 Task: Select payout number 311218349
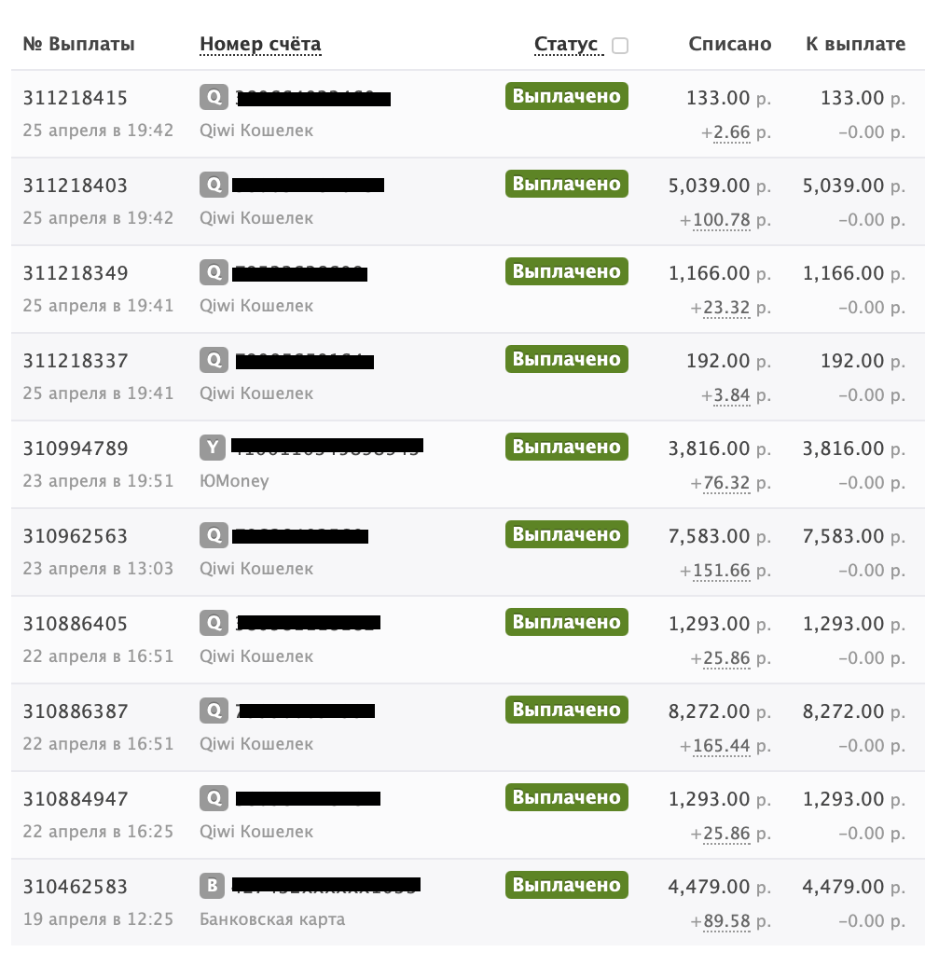click(x=76, y=273)
